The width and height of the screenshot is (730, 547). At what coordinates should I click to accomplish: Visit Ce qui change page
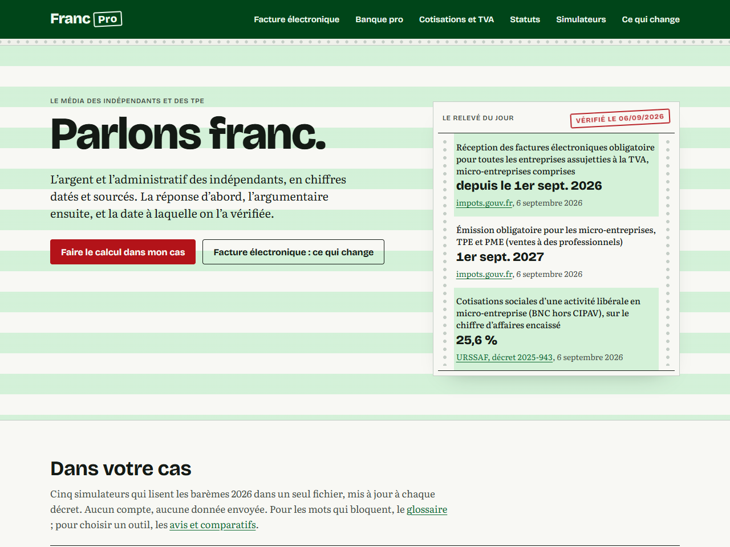pos(651,19)
